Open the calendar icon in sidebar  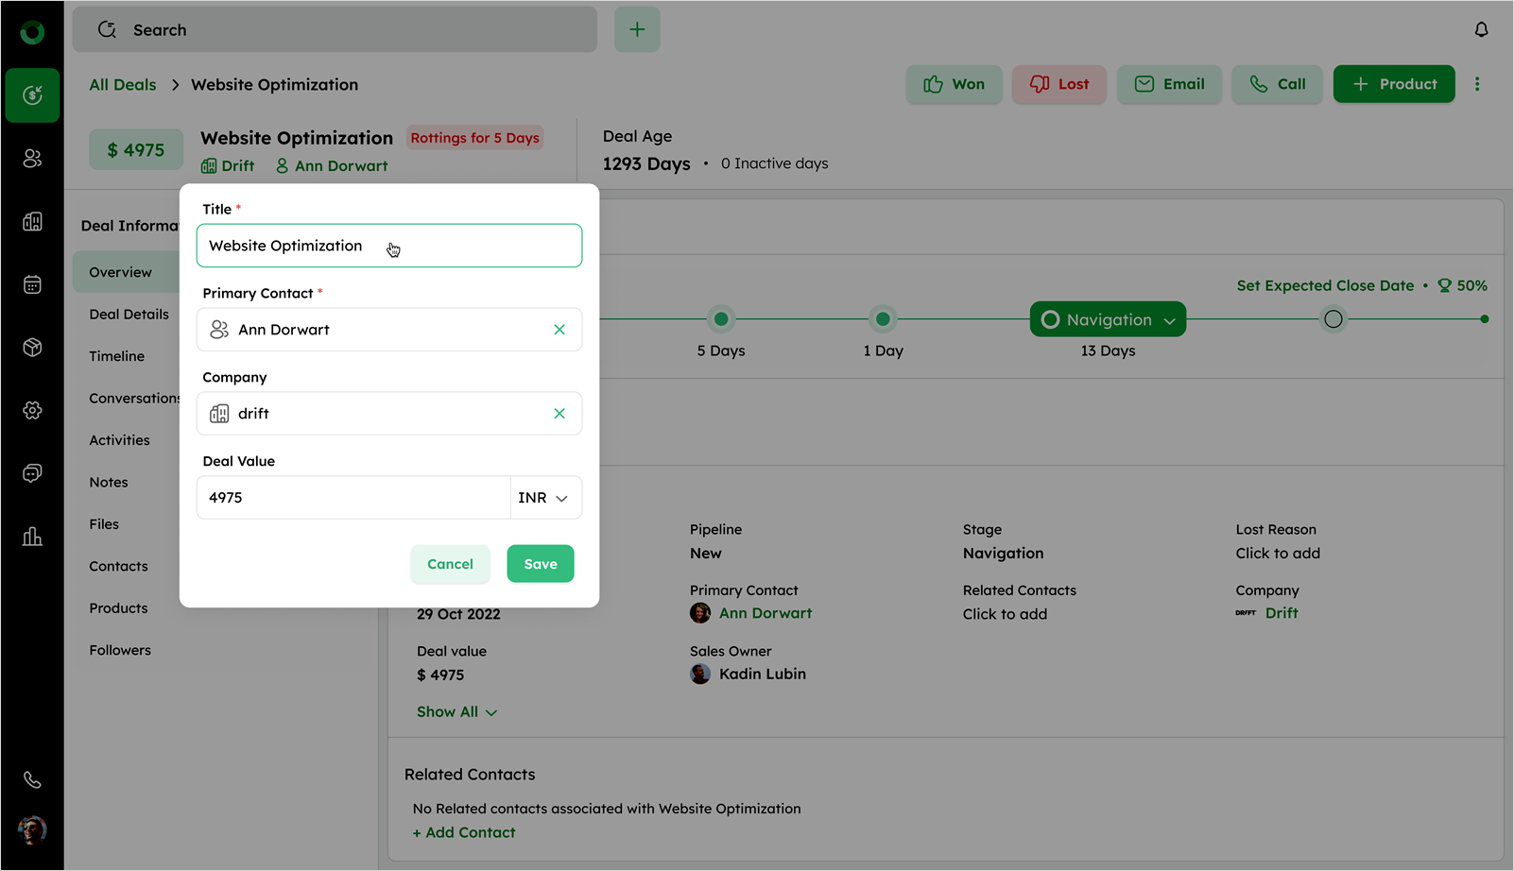tap(32, 284)
